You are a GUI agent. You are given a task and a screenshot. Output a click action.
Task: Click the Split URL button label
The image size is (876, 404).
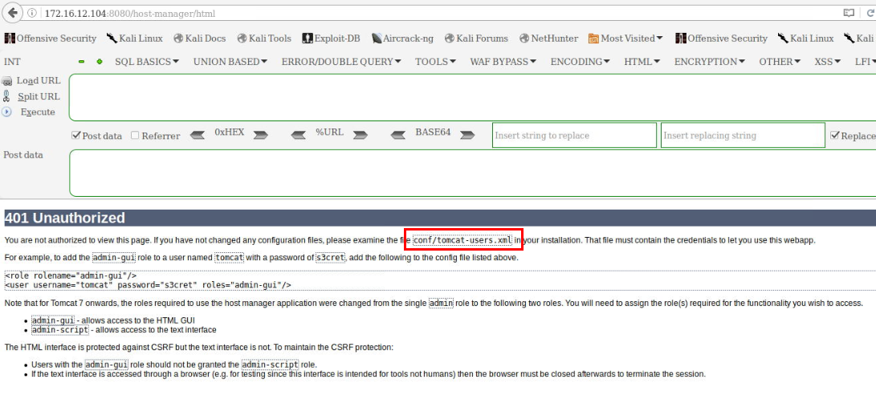tap(39, 96)
